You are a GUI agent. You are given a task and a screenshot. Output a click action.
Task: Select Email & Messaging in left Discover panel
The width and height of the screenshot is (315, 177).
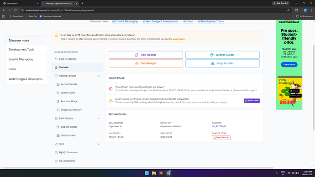coord(26,59)
